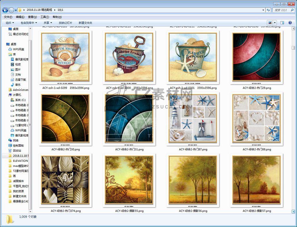The height and width of the screenshot is (227, 297).
Task: Open the 文件(F) menu
Action: coord(8,17)
